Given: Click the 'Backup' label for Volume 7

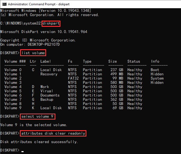Looking at the screenshot, I should (x=47, y=99).
